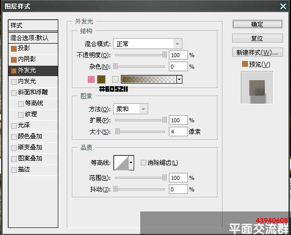Toggle the 消除锯齿 anti-alias checkbox
291x235 pixels.
pyautogui.click(x=143, y=163)
